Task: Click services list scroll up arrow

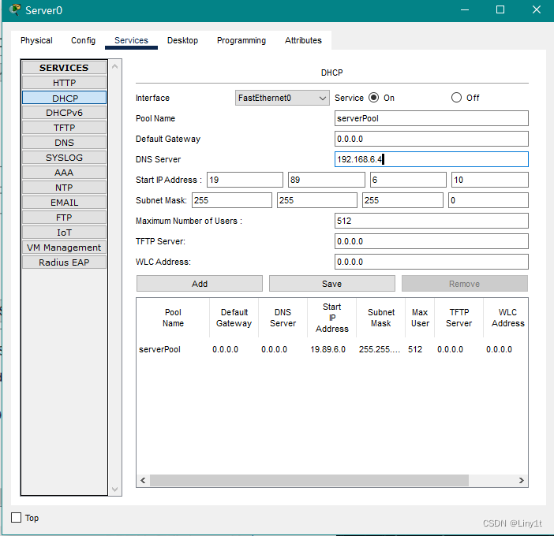Action: point(115,66)
